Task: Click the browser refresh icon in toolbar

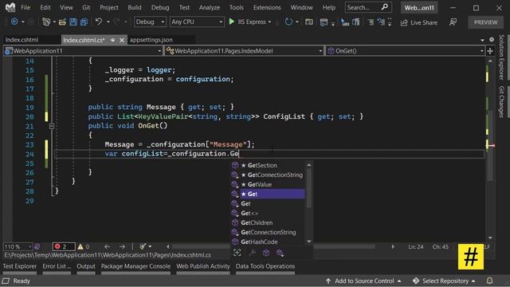Action: [288, 22]
